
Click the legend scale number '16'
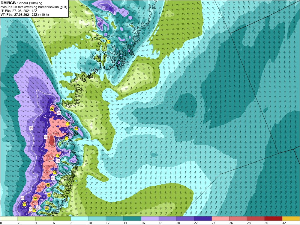point(143,223)
